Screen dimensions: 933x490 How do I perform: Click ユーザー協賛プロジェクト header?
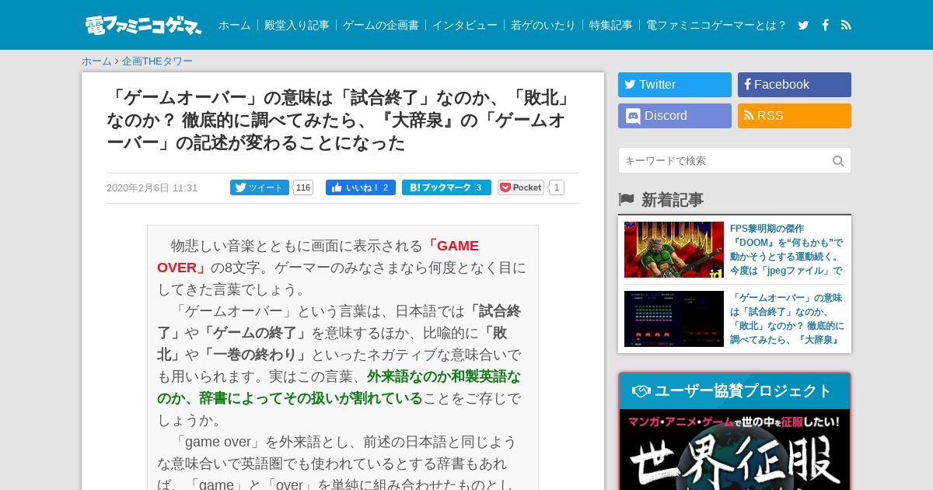(x=735, y=391)
